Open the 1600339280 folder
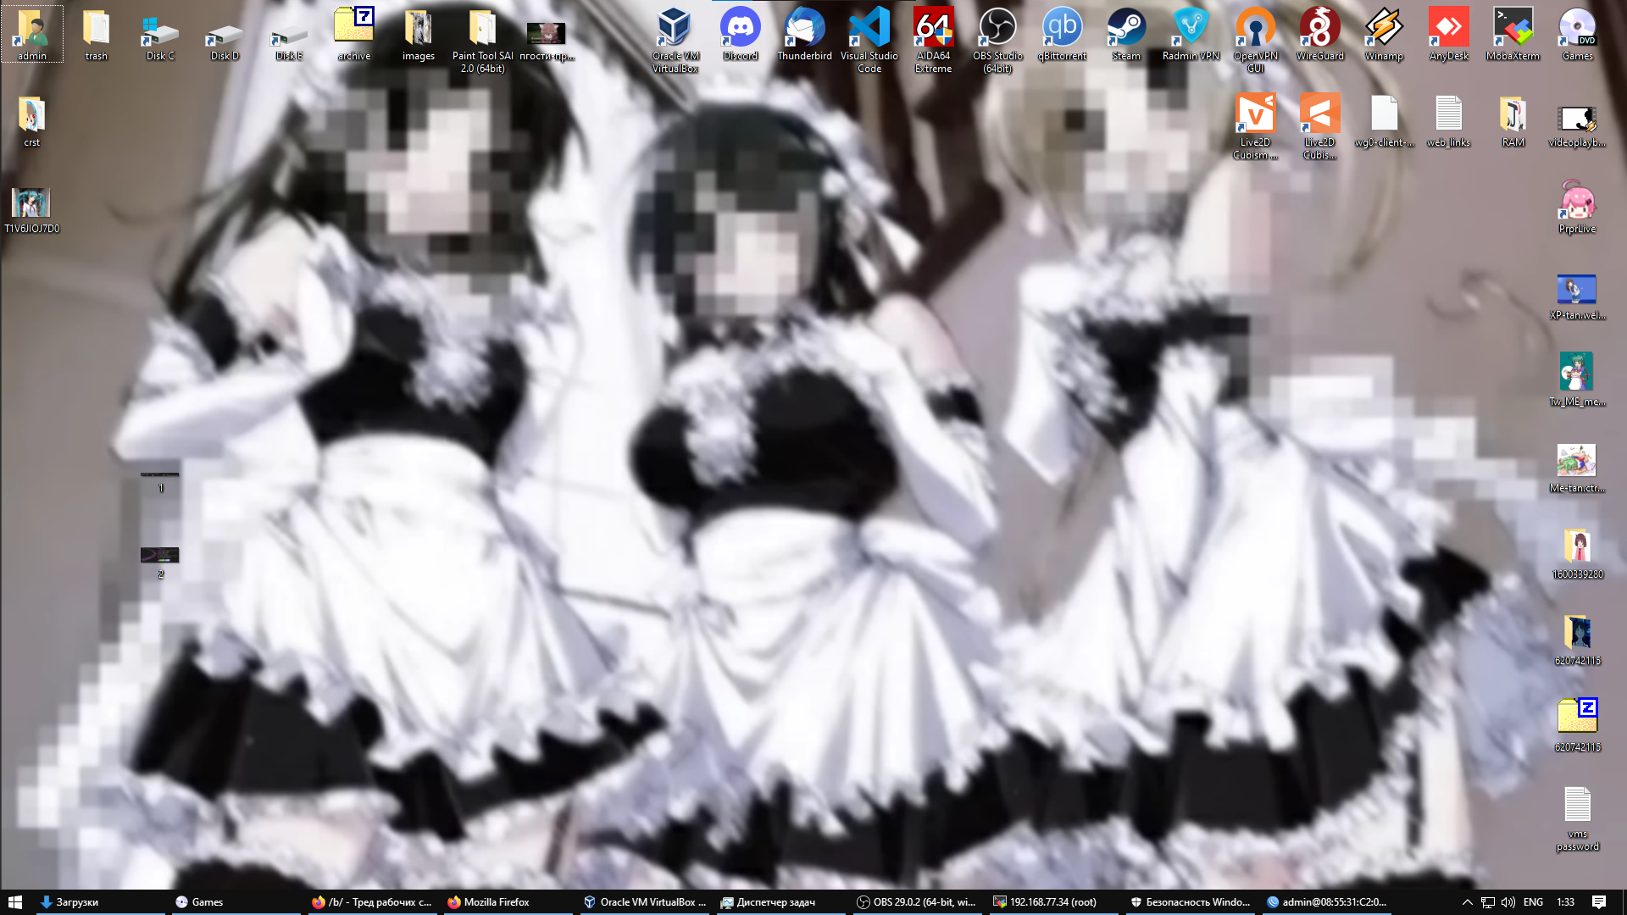 pos(1578,552)
